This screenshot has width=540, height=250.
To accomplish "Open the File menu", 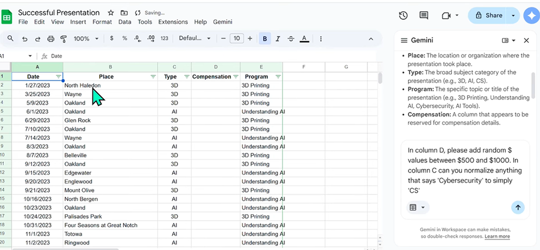I will tap(23, 22).
